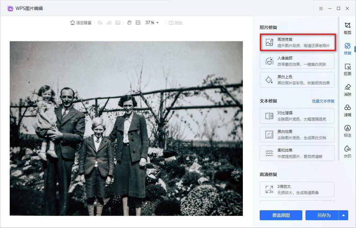
Task: Click the 画质修复 picture wrench icon
Action: pos(270,42)
